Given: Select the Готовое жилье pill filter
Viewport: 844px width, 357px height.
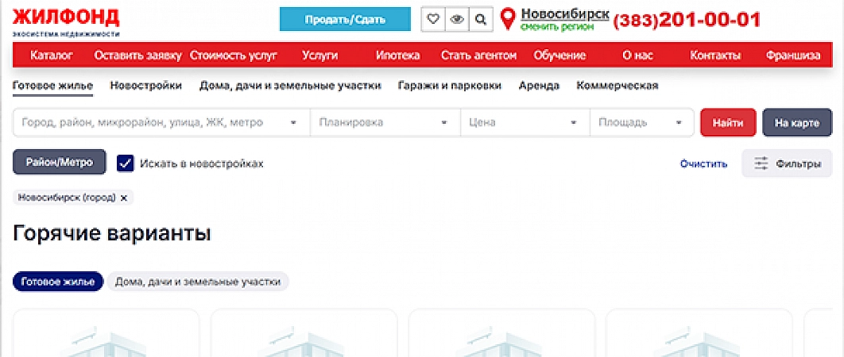Looking at the screenshot, I should coord(57,282).
